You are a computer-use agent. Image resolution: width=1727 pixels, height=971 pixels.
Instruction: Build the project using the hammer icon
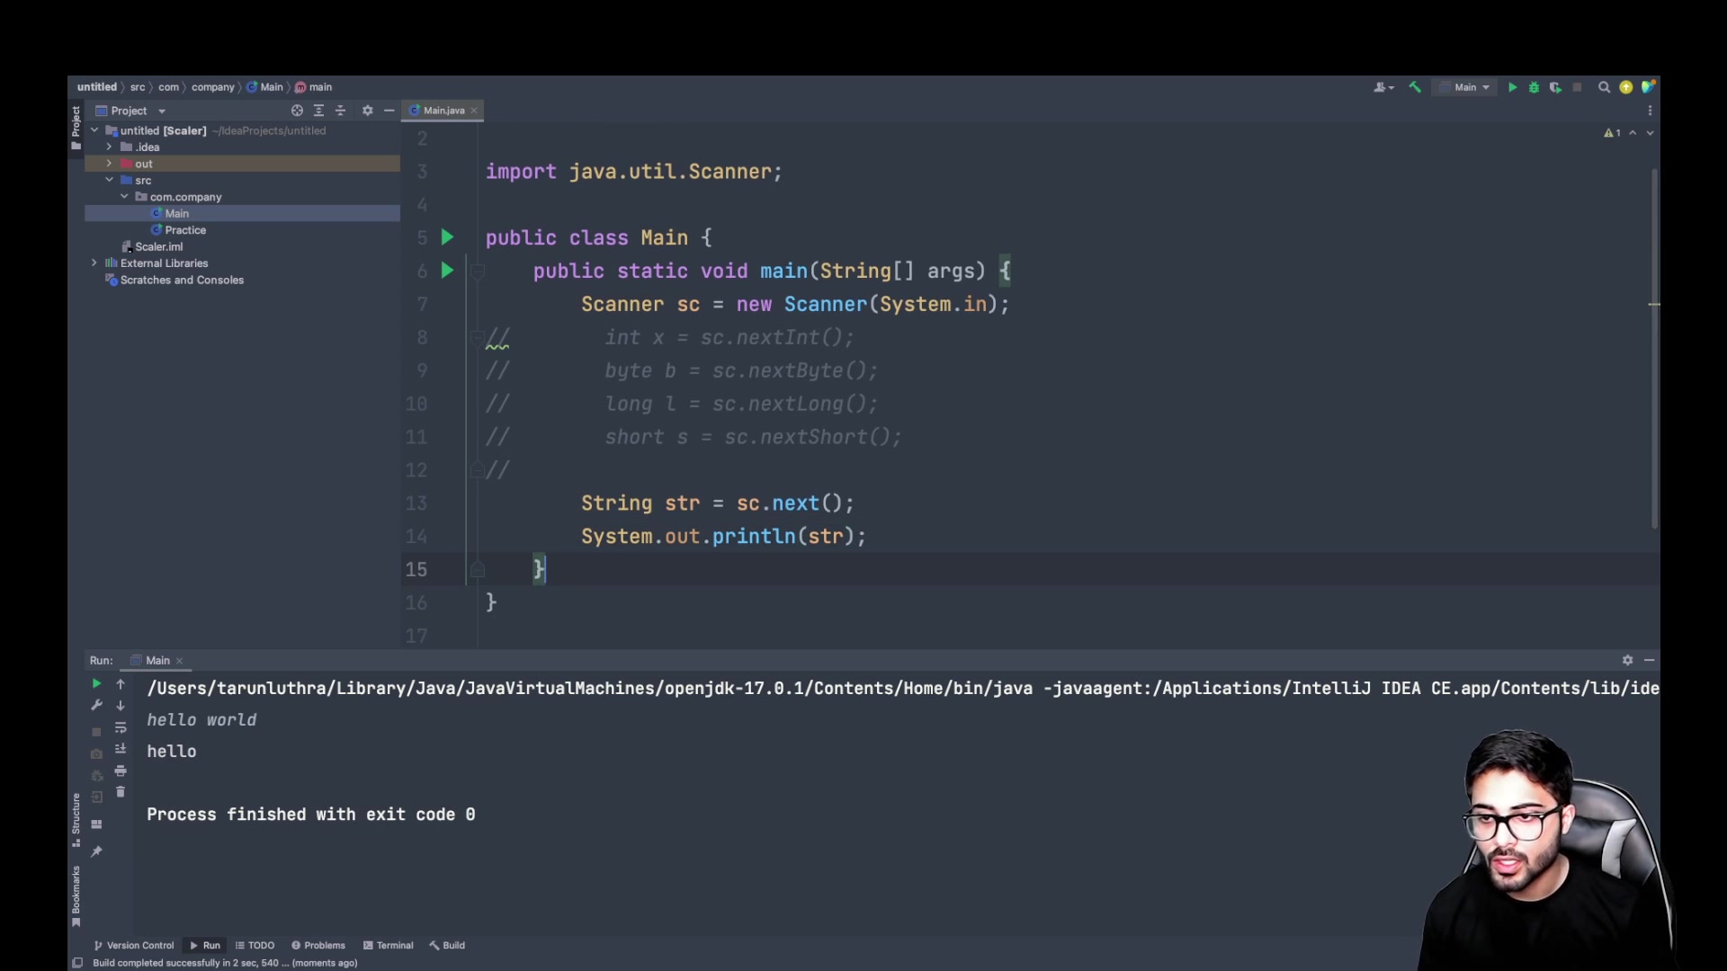pos(1414,86)
